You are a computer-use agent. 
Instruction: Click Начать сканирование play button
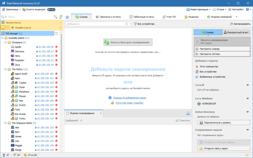point(222,41)
